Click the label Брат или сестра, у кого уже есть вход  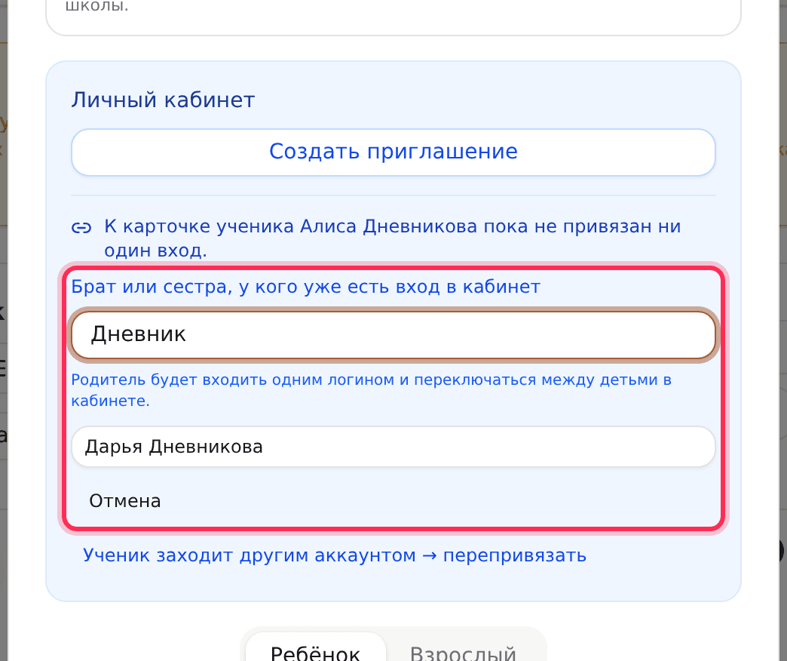click(305, 287)
